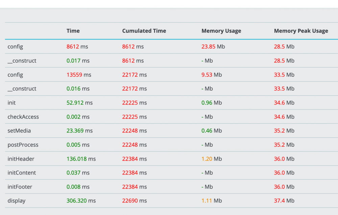This screenshot has width=338, height=215.
Task: Select the checkAccess row label
Action: (x=23, y=117)
